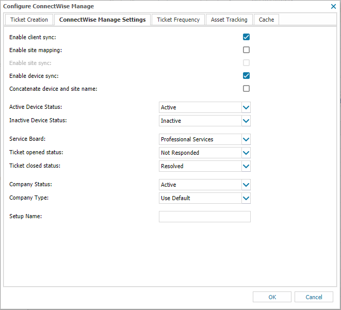The image size is (341, 310).
Task: Open the Inactive Device Status dropdown arrow
Action: tap(246, 121)
